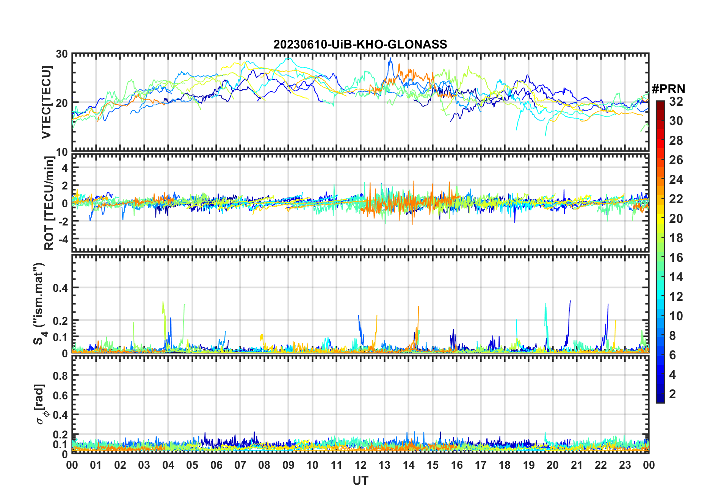Viewport: 721px width, 504px height.
Task: Click the sigma phi [rad] y-axis label
Action: (41, 404)
